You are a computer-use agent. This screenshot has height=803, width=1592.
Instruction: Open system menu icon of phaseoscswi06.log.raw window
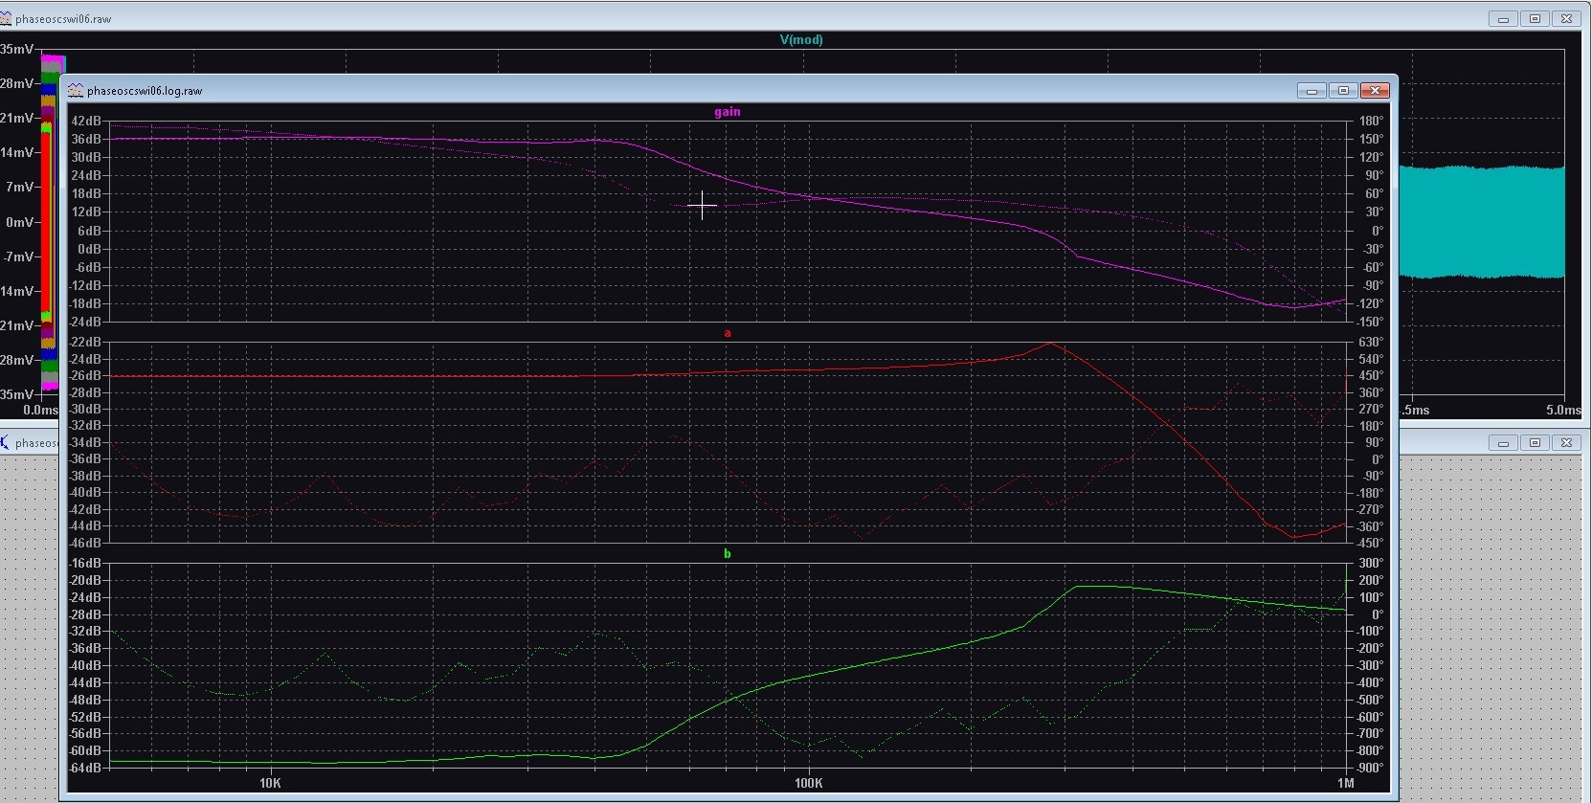coord(76,91)
